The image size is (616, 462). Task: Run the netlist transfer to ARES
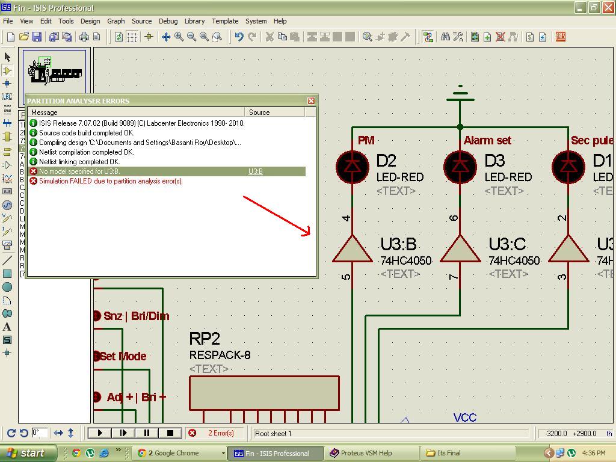click(559, 36)
